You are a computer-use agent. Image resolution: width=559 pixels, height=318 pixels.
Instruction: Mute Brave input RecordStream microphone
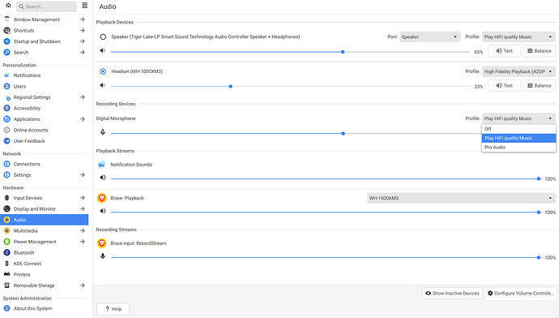click(x=103, y=256)
